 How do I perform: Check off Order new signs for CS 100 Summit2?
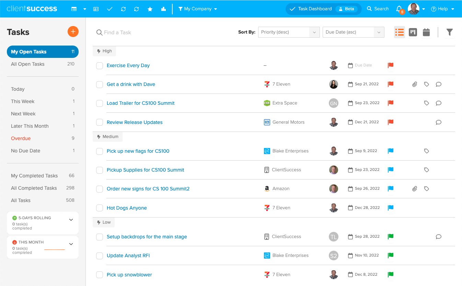(x=100, y=189)
